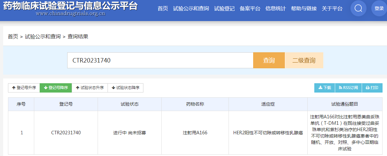Click the 下载 download button
This screenshot has width=387, height=156.
325,88
